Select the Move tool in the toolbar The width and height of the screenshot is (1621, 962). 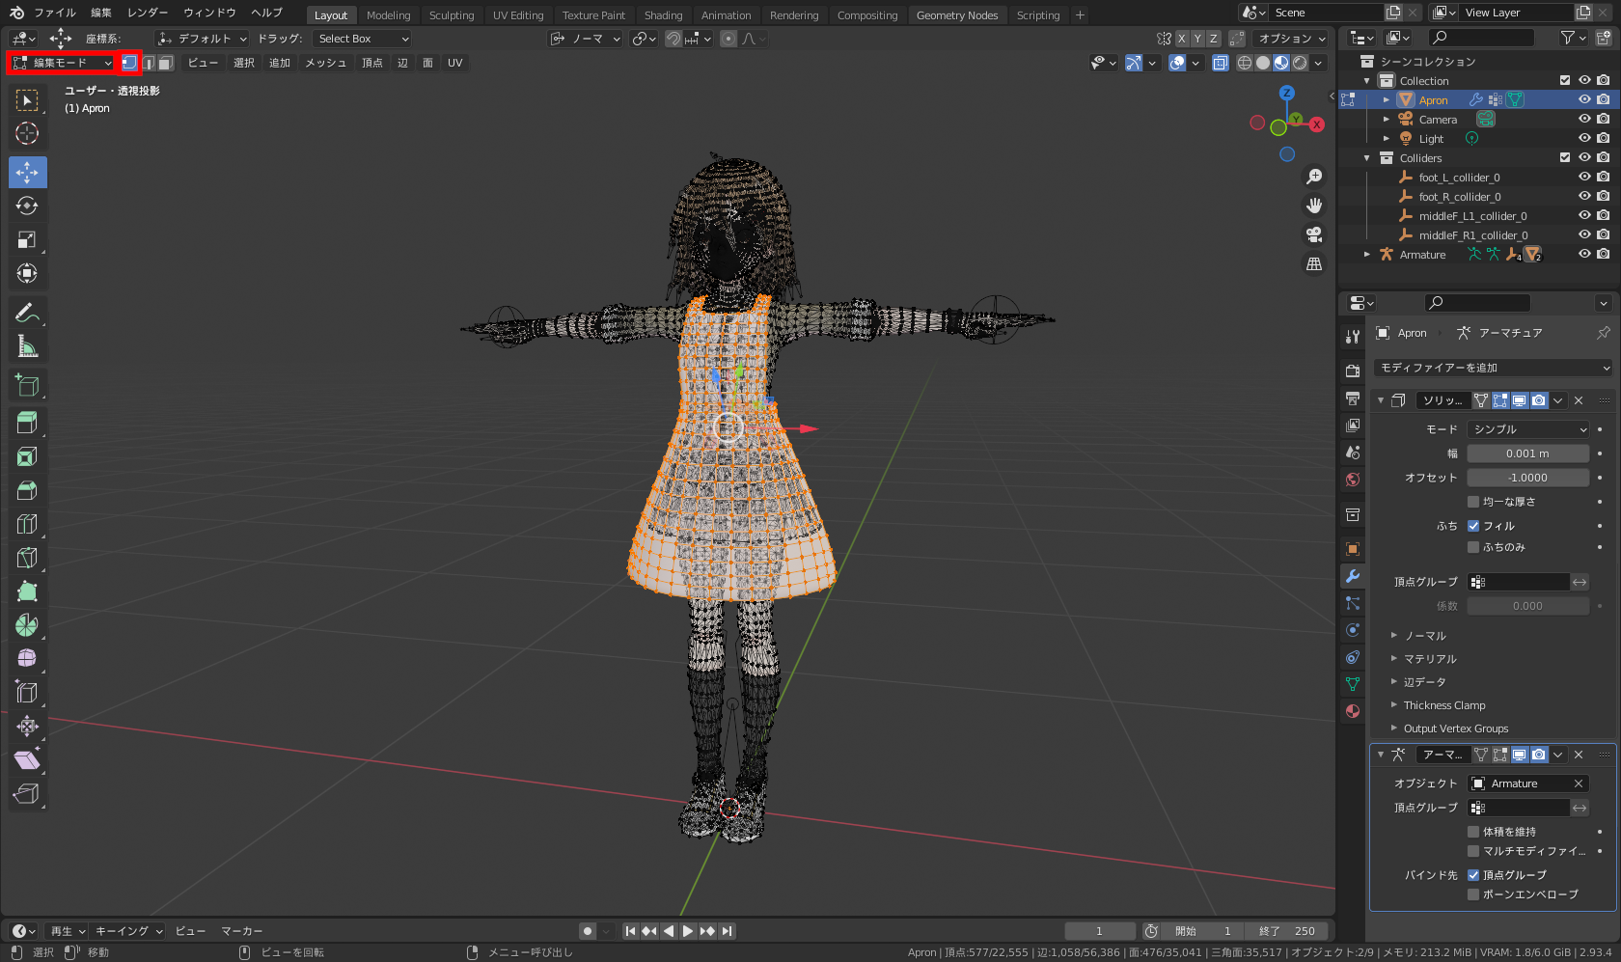(27, 173)
